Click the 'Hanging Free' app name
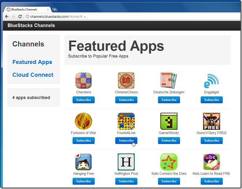This screenshot has width=242, height=189. 83,173
